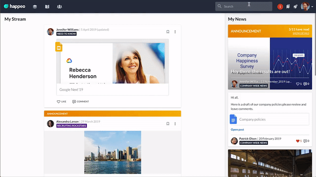The height and width of the screenshot is (177, 316).
Task: Open the Company policies document
Action: click(269, 119)
